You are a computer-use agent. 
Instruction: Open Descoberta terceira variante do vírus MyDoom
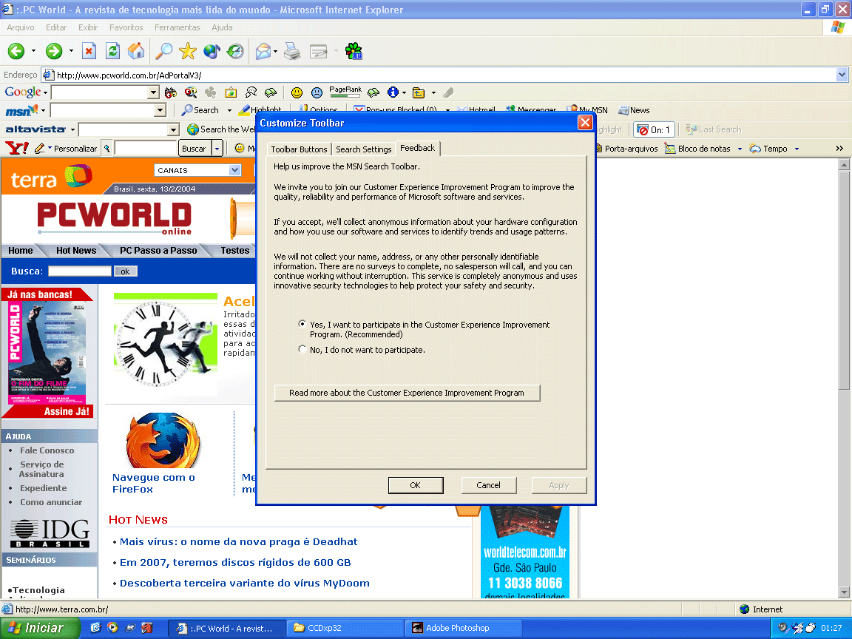coord(245,583)
